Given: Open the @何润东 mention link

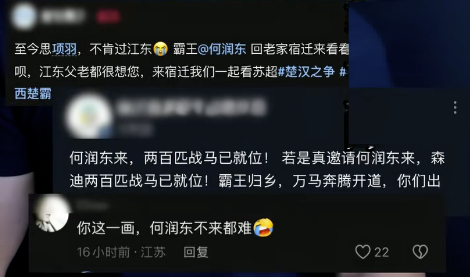Looking at the screenshot, I should pos(222,49).
